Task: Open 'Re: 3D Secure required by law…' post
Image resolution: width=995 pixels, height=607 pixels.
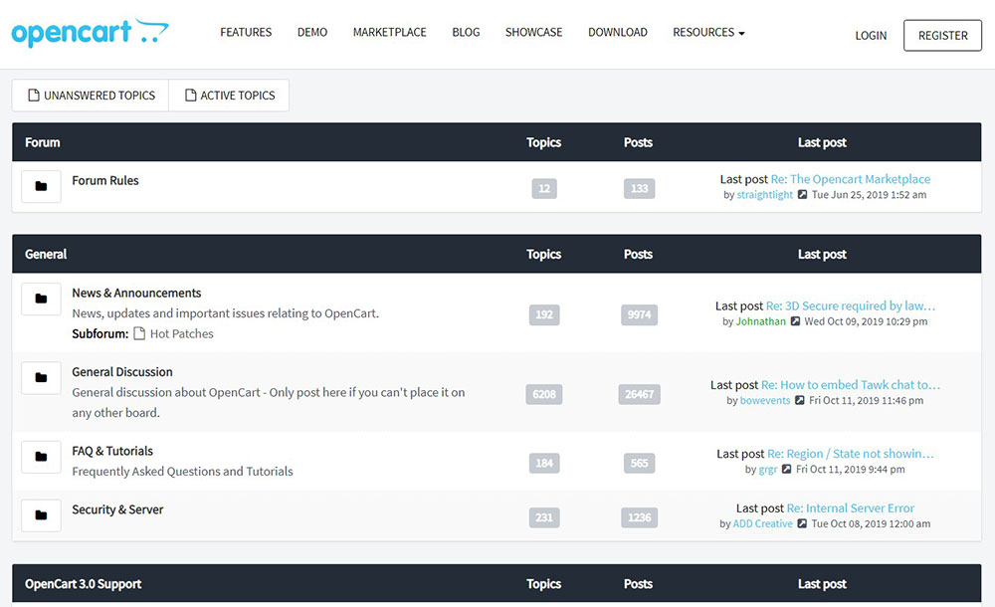Action: point(851,306)
